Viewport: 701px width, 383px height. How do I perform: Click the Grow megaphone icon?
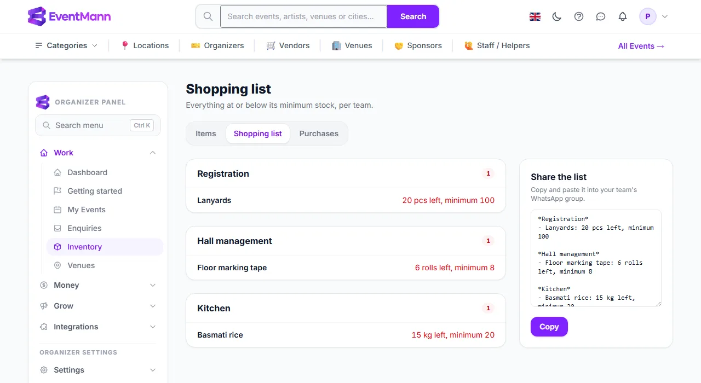coord(44,306)
